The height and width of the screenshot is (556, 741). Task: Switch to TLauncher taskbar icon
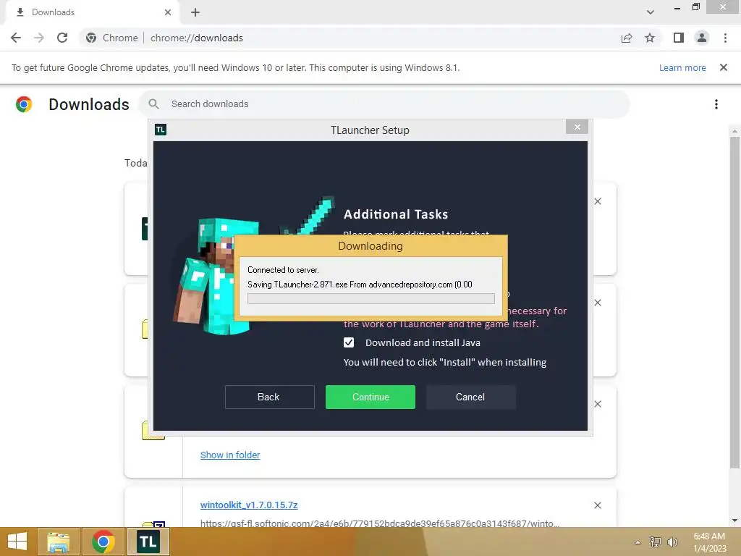point(148,542)
